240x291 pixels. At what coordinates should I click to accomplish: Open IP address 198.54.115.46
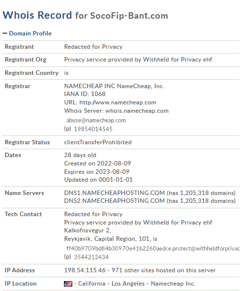tap(85, 270)
